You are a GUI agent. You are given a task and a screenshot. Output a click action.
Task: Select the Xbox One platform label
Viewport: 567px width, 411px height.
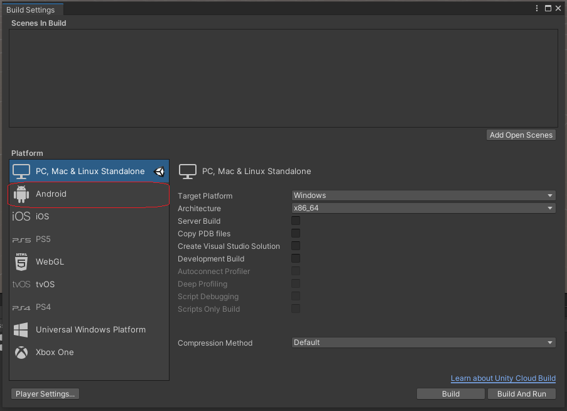pyautogui.click(x=55, y=352)
